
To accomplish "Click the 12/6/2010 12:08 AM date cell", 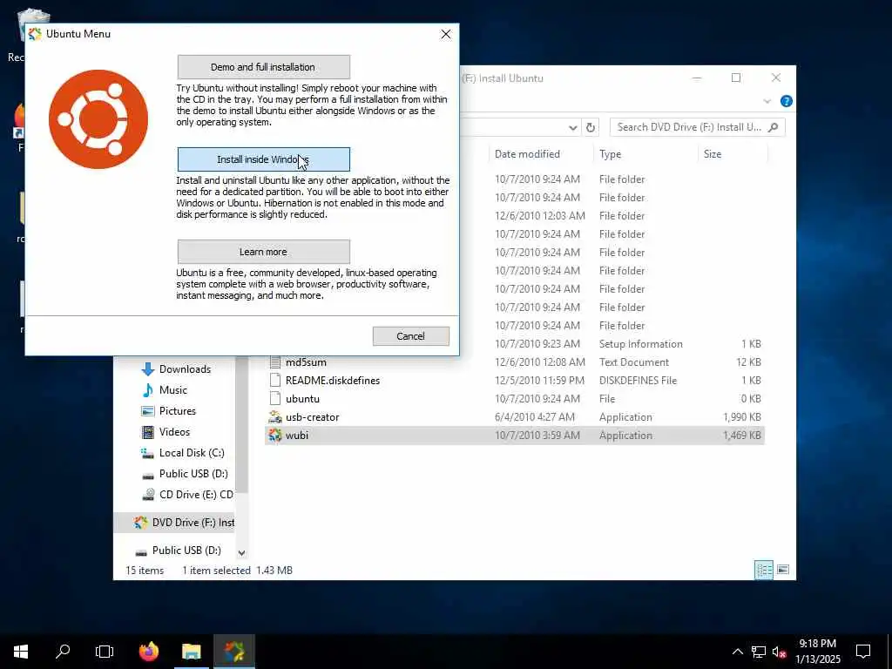I will point(539,362).
